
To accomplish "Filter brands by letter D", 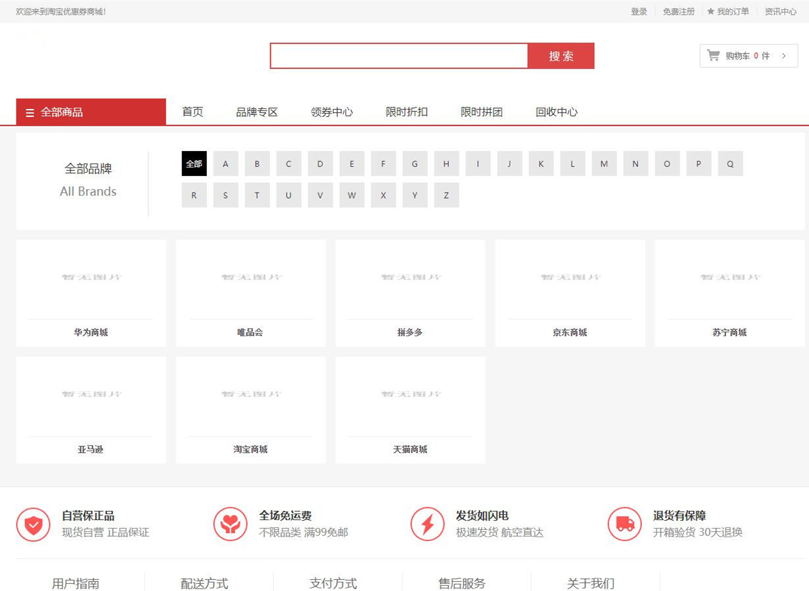I will (x=320, y=164).
